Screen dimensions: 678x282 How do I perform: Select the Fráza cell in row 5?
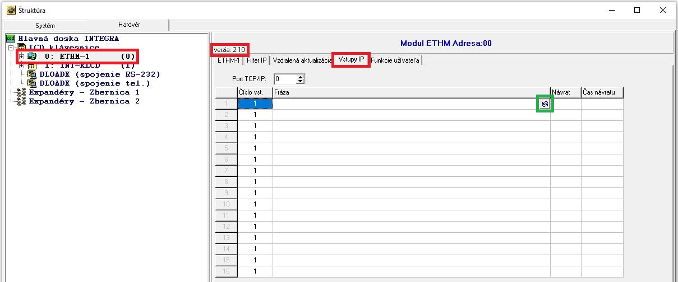(x=411, y=148)
